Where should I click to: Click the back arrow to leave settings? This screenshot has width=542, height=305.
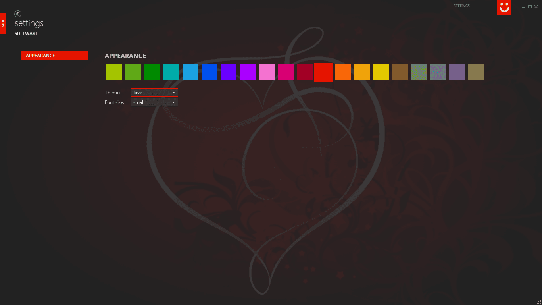point(18,14)
